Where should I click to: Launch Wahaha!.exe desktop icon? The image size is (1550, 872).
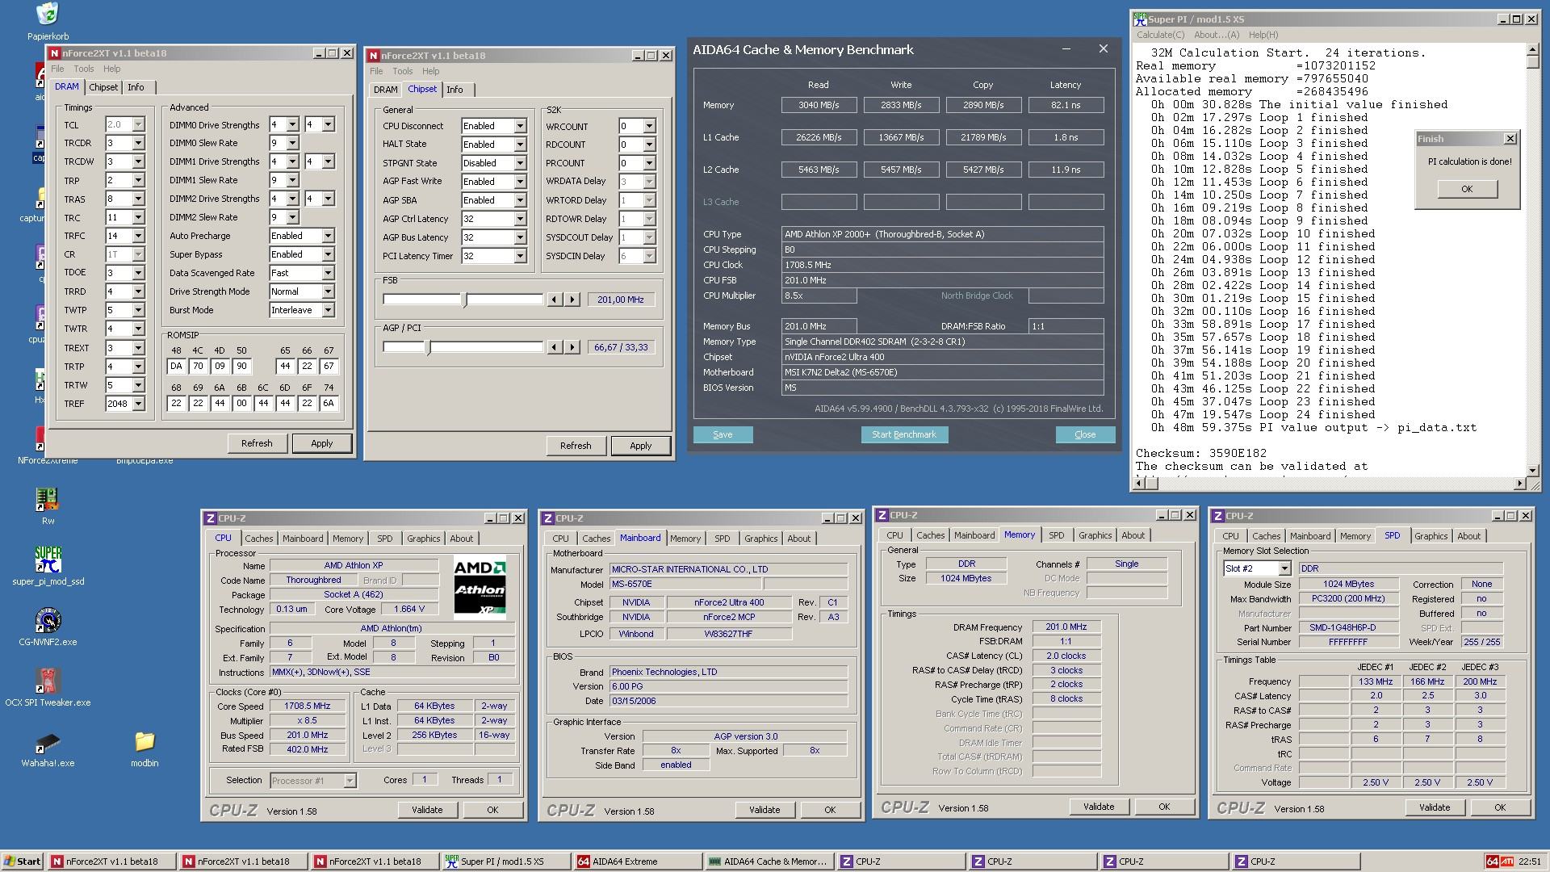[48, 748]
